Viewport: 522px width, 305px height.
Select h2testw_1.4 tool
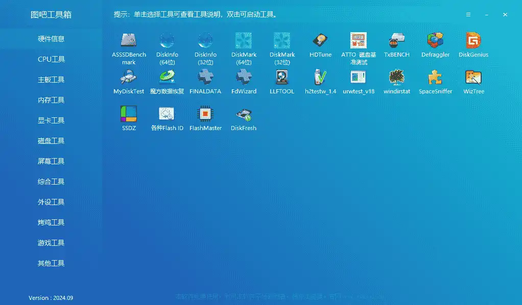point(320,77)
